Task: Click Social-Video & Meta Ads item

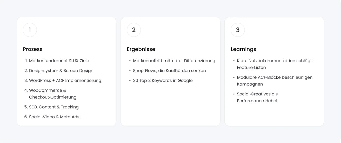Action: click(x=54, y=117)
